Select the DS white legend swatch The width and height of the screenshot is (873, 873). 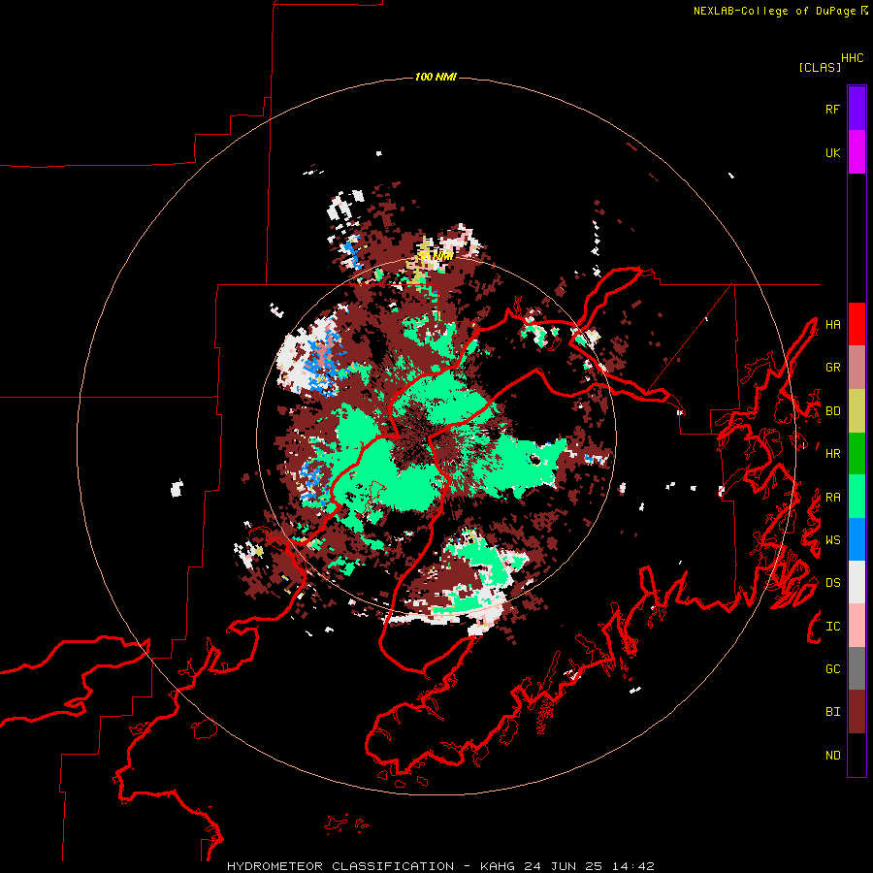coord(857,582)
